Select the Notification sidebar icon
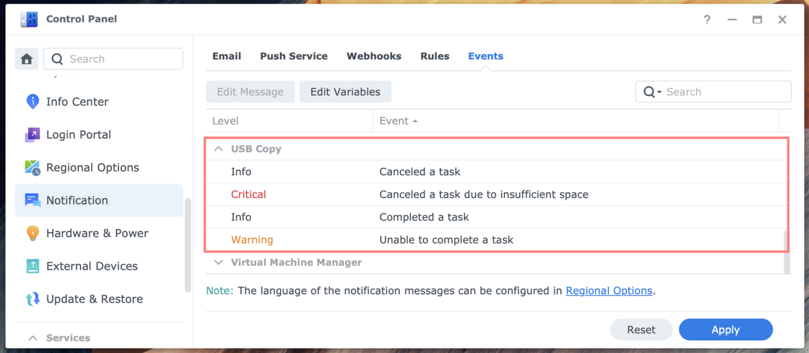This screenshot has height=353, width=809. pos(32,200)
